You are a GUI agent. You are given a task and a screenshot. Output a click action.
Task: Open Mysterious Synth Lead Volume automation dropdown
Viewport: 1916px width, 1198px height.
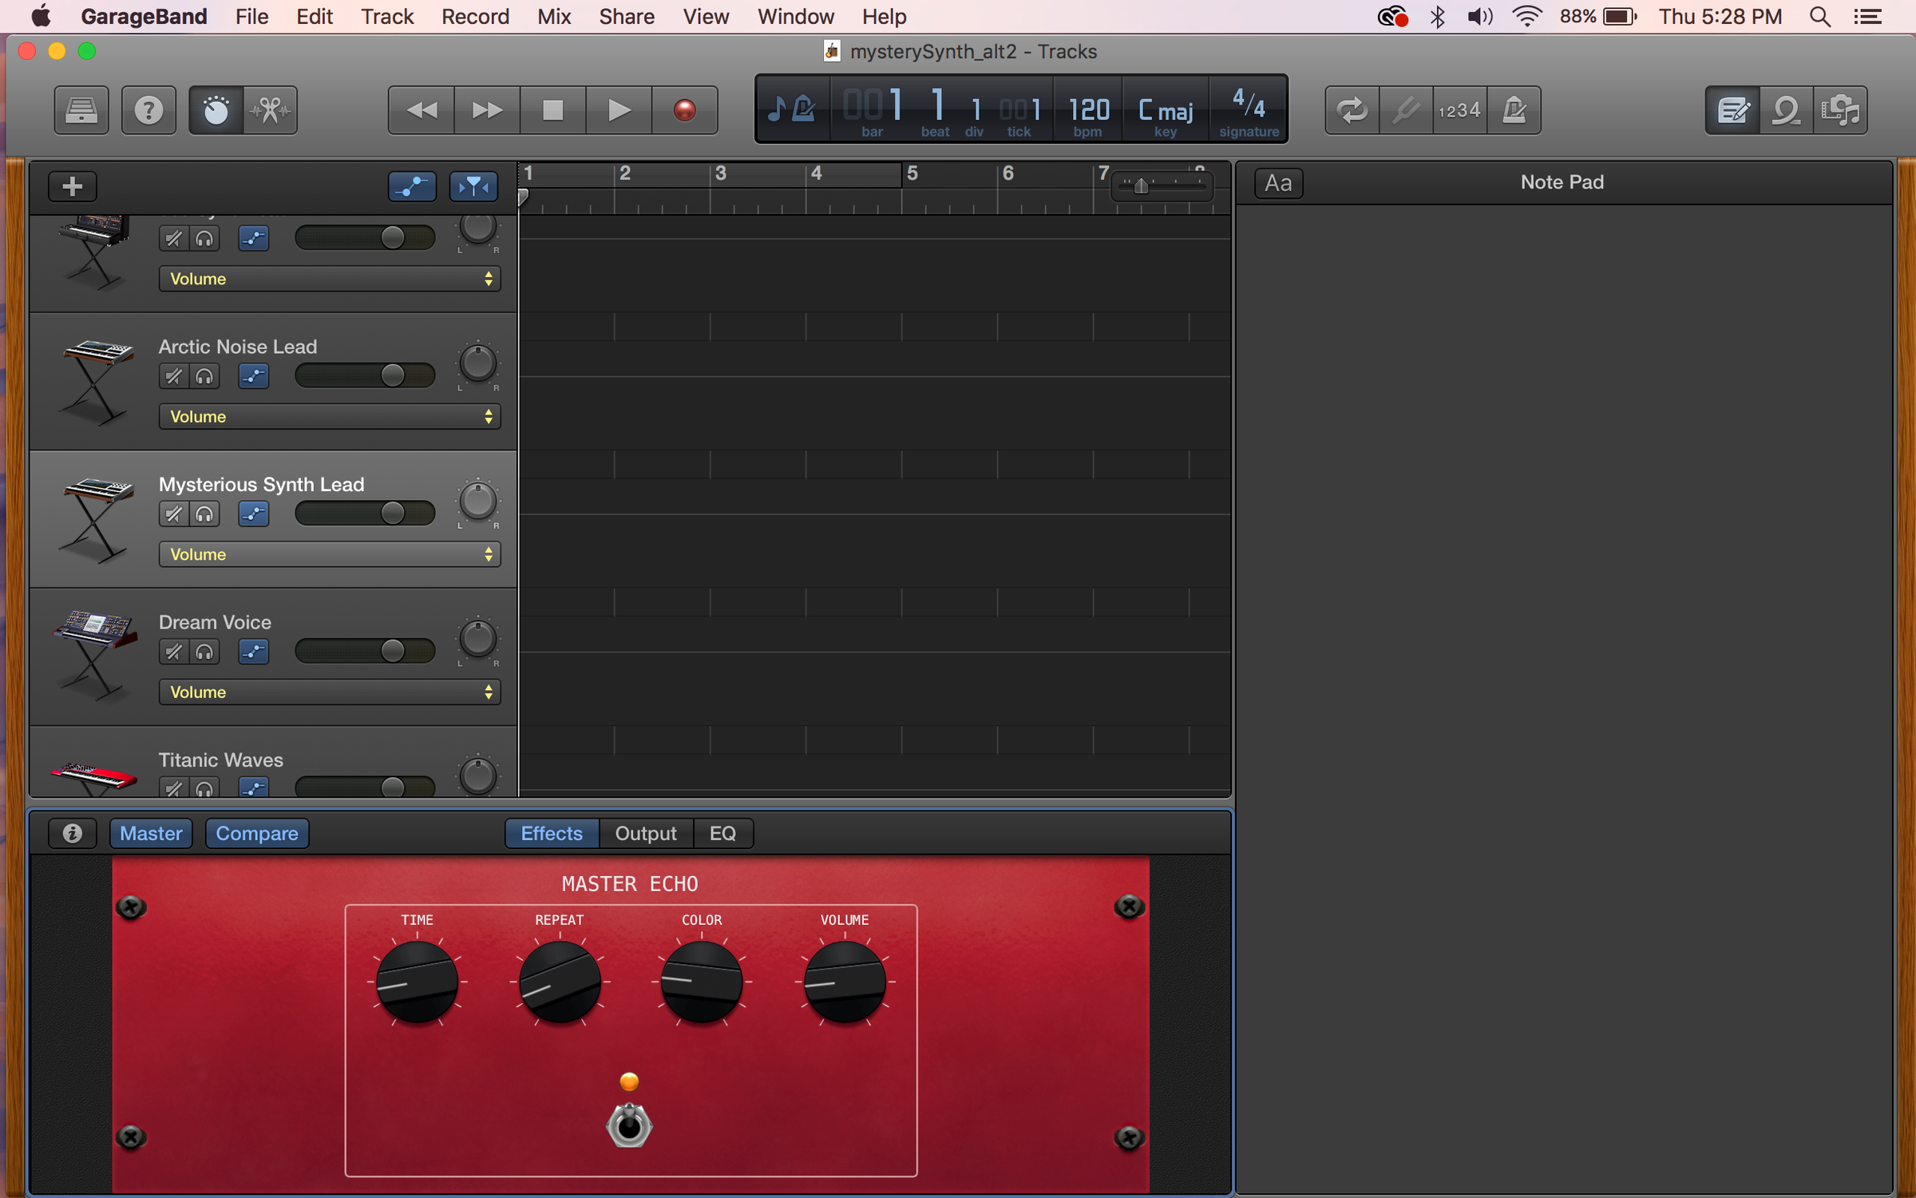tap(329, 554)
